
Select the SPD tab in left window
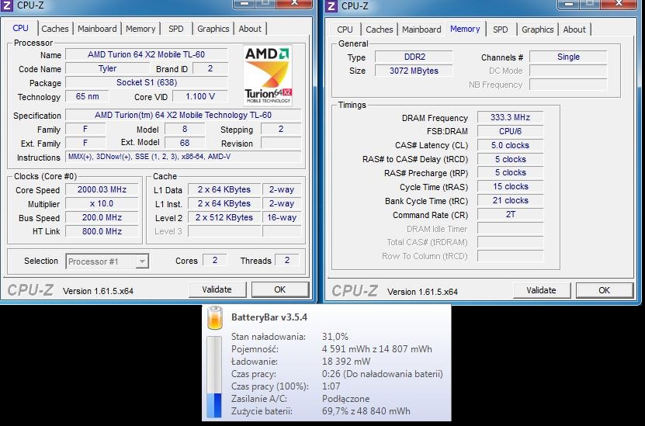coord(175,29)
